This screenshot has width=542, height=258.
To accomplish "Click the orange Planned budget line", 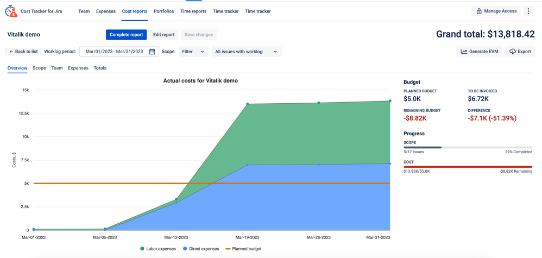I will (x=212, y=183).
